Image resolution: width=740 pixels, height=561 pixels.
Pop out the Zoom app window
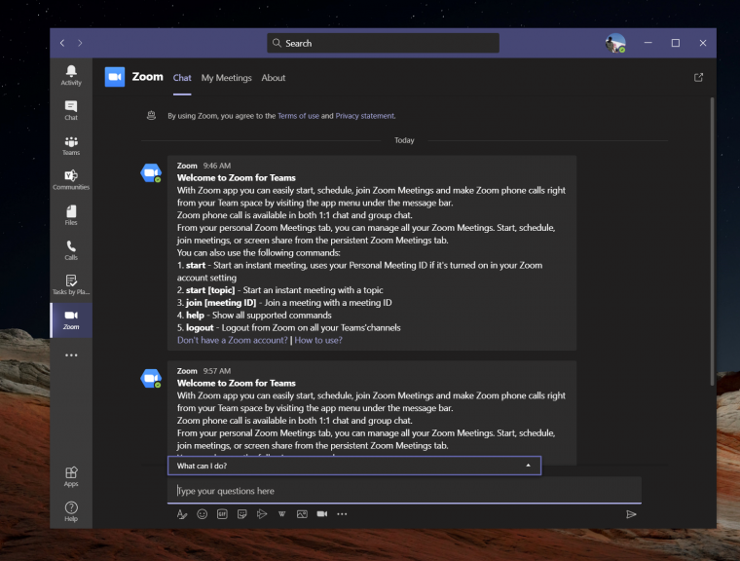coord(698,78)
